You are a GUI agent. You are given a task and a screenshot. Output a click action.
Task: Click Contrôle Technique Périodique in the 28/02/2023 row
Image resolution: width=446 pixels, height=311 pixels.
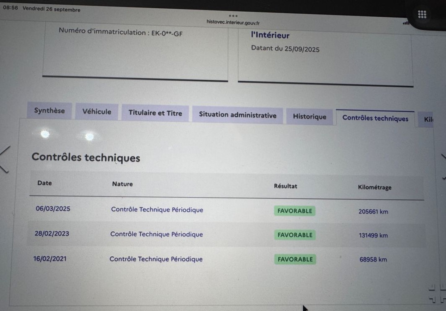point(156,234)
